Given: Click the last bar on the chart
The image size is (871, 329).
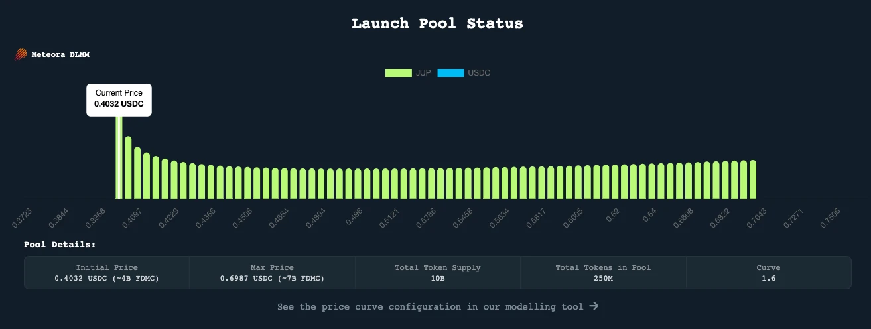Looking at the screenshot, I should pos(753,179).
